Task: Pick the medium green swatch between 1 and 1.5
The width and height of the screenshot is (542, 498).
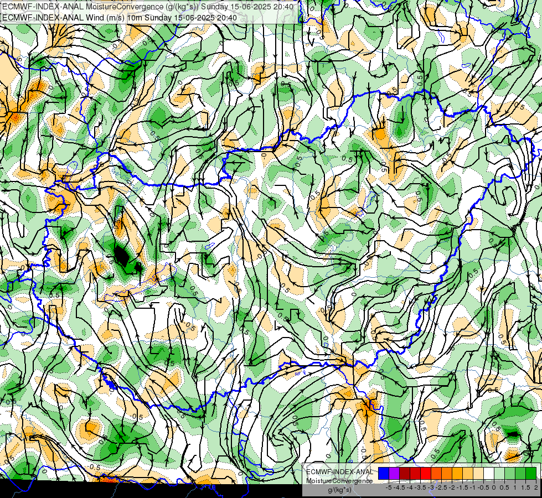Action: (520, 474)
